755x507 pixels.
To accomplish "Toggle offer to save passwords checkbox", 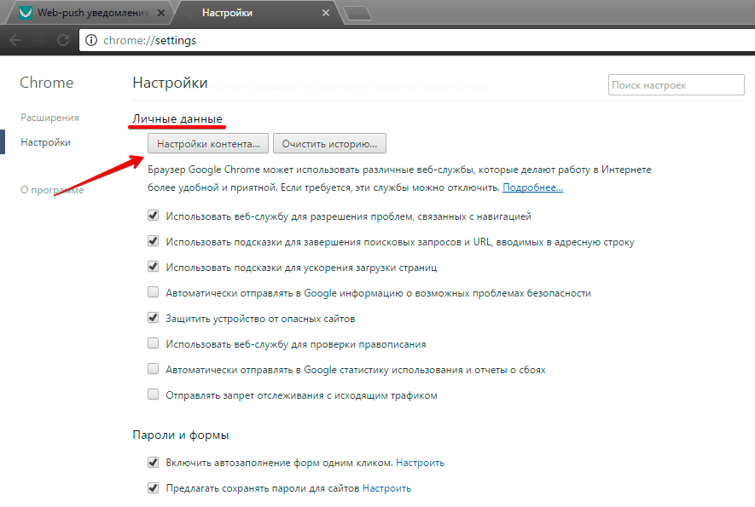I will (153, 487).
